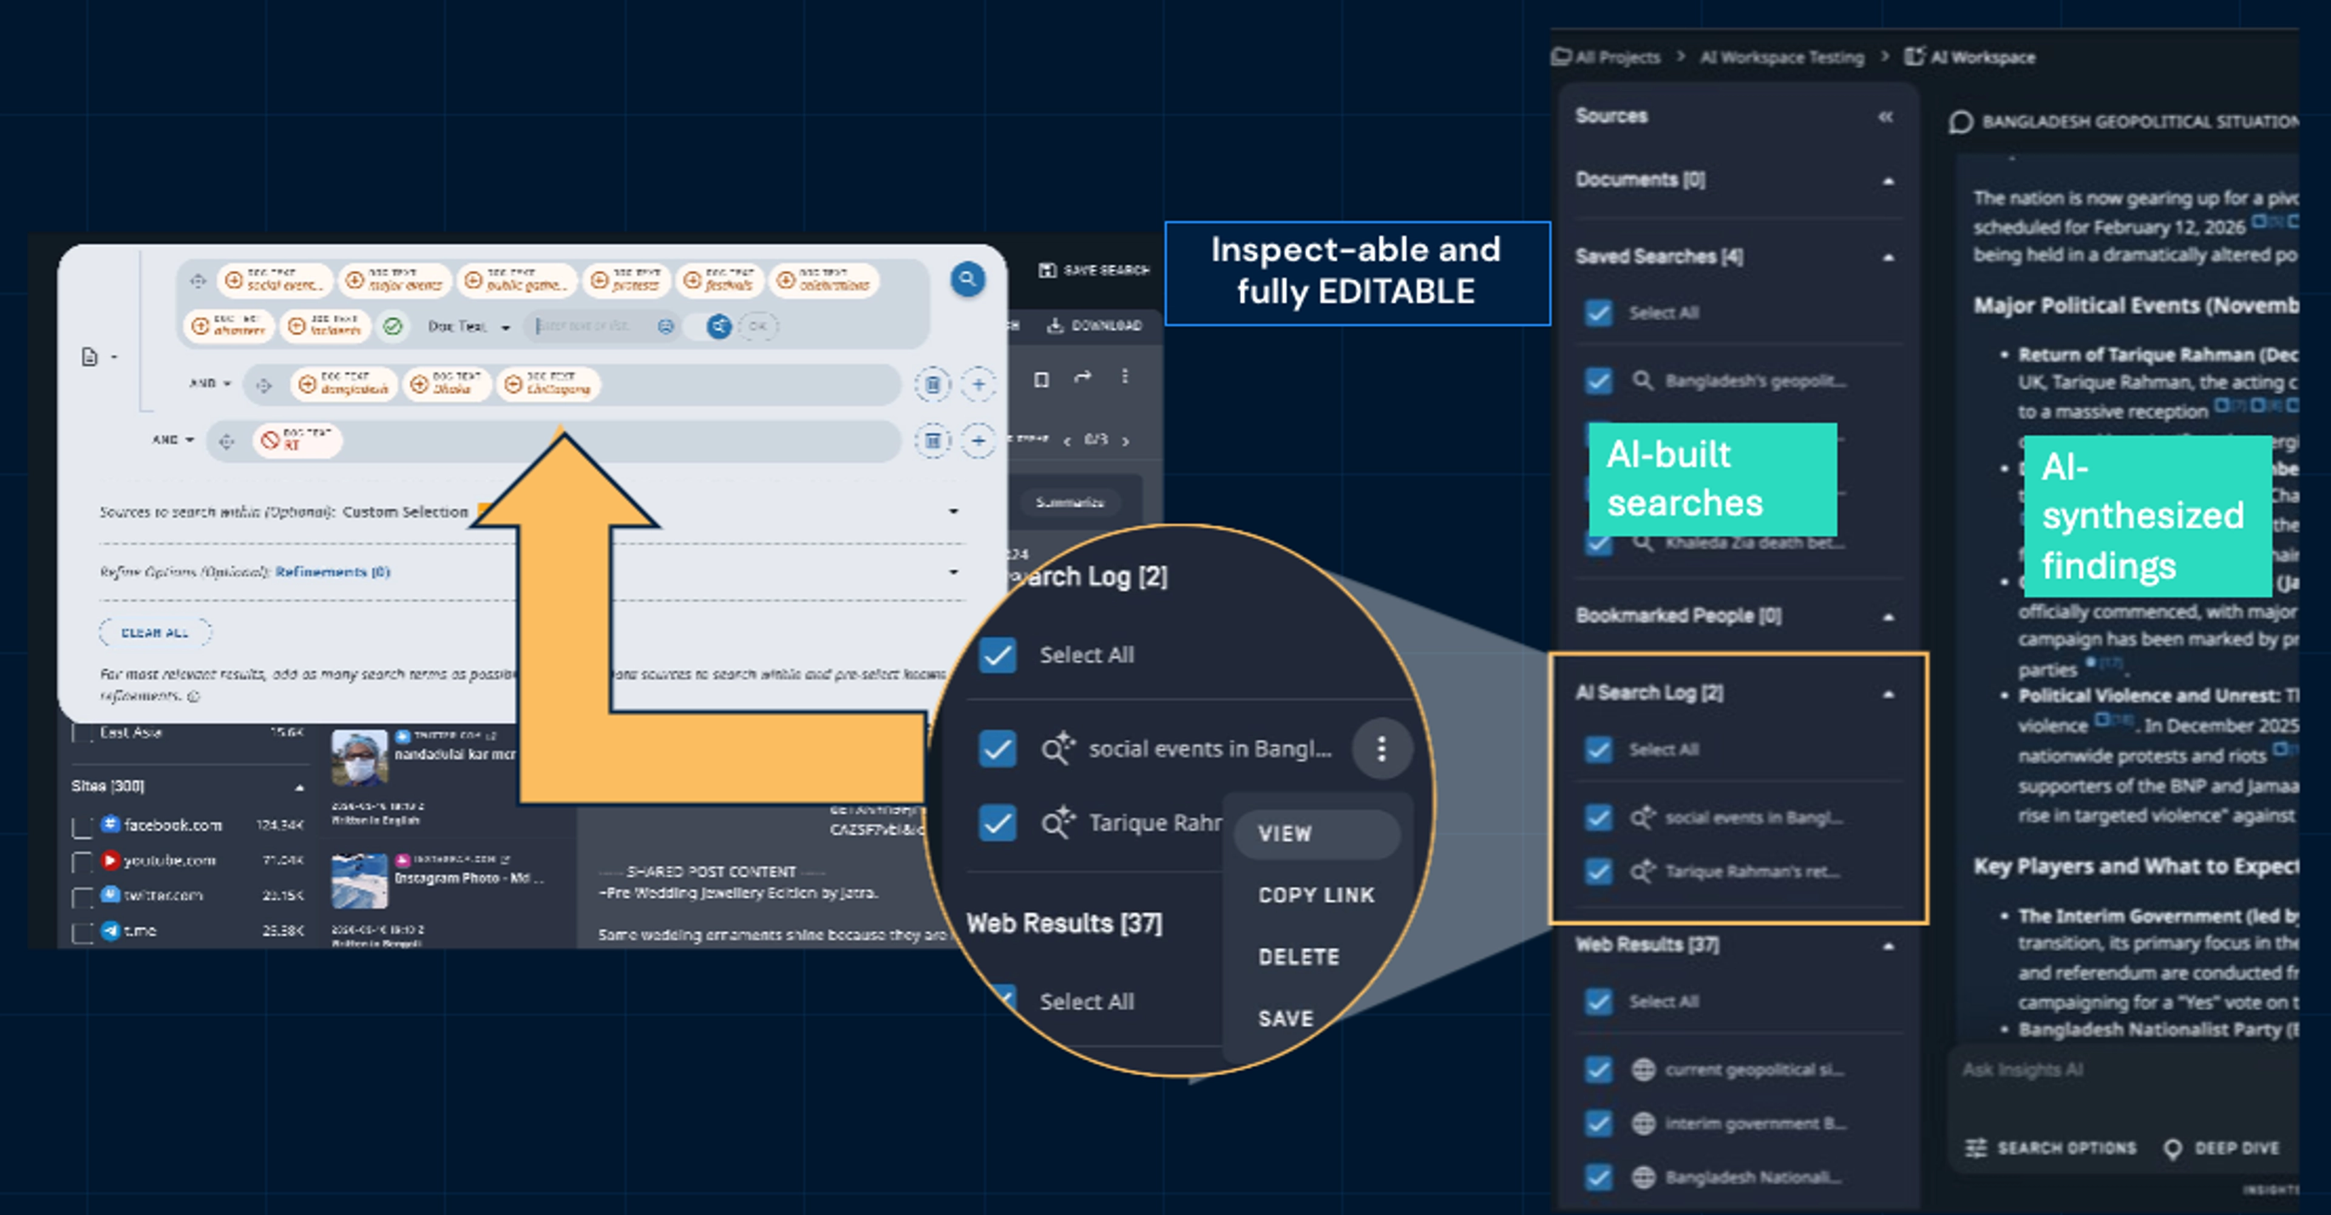This screenshot has height=1215, width=2331.
Task: Open the AND operator dropdown on the RT row
Action: click(x=173, y=440)
